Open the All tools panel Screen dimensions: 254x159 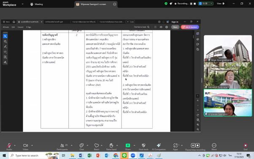(x=5, y=27)
